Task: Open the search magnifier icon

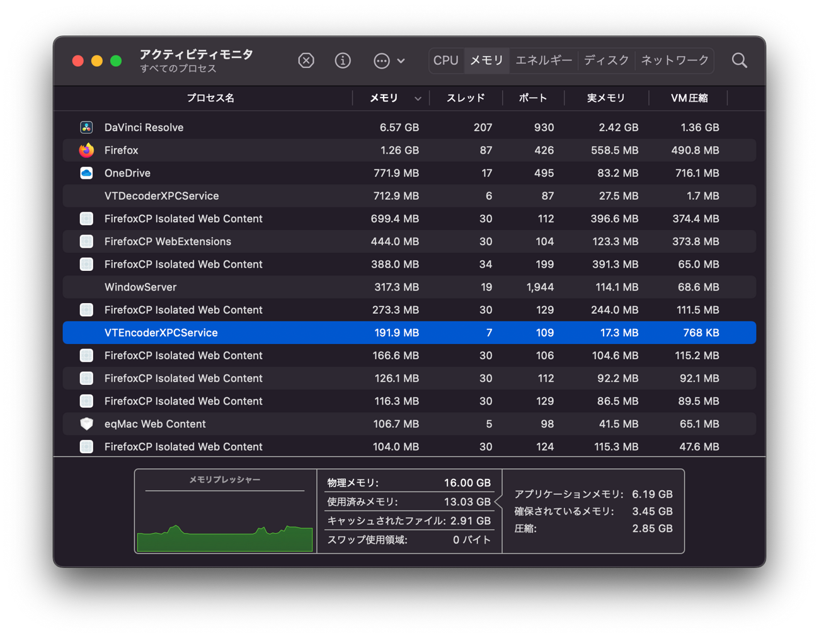Action: 740,60
